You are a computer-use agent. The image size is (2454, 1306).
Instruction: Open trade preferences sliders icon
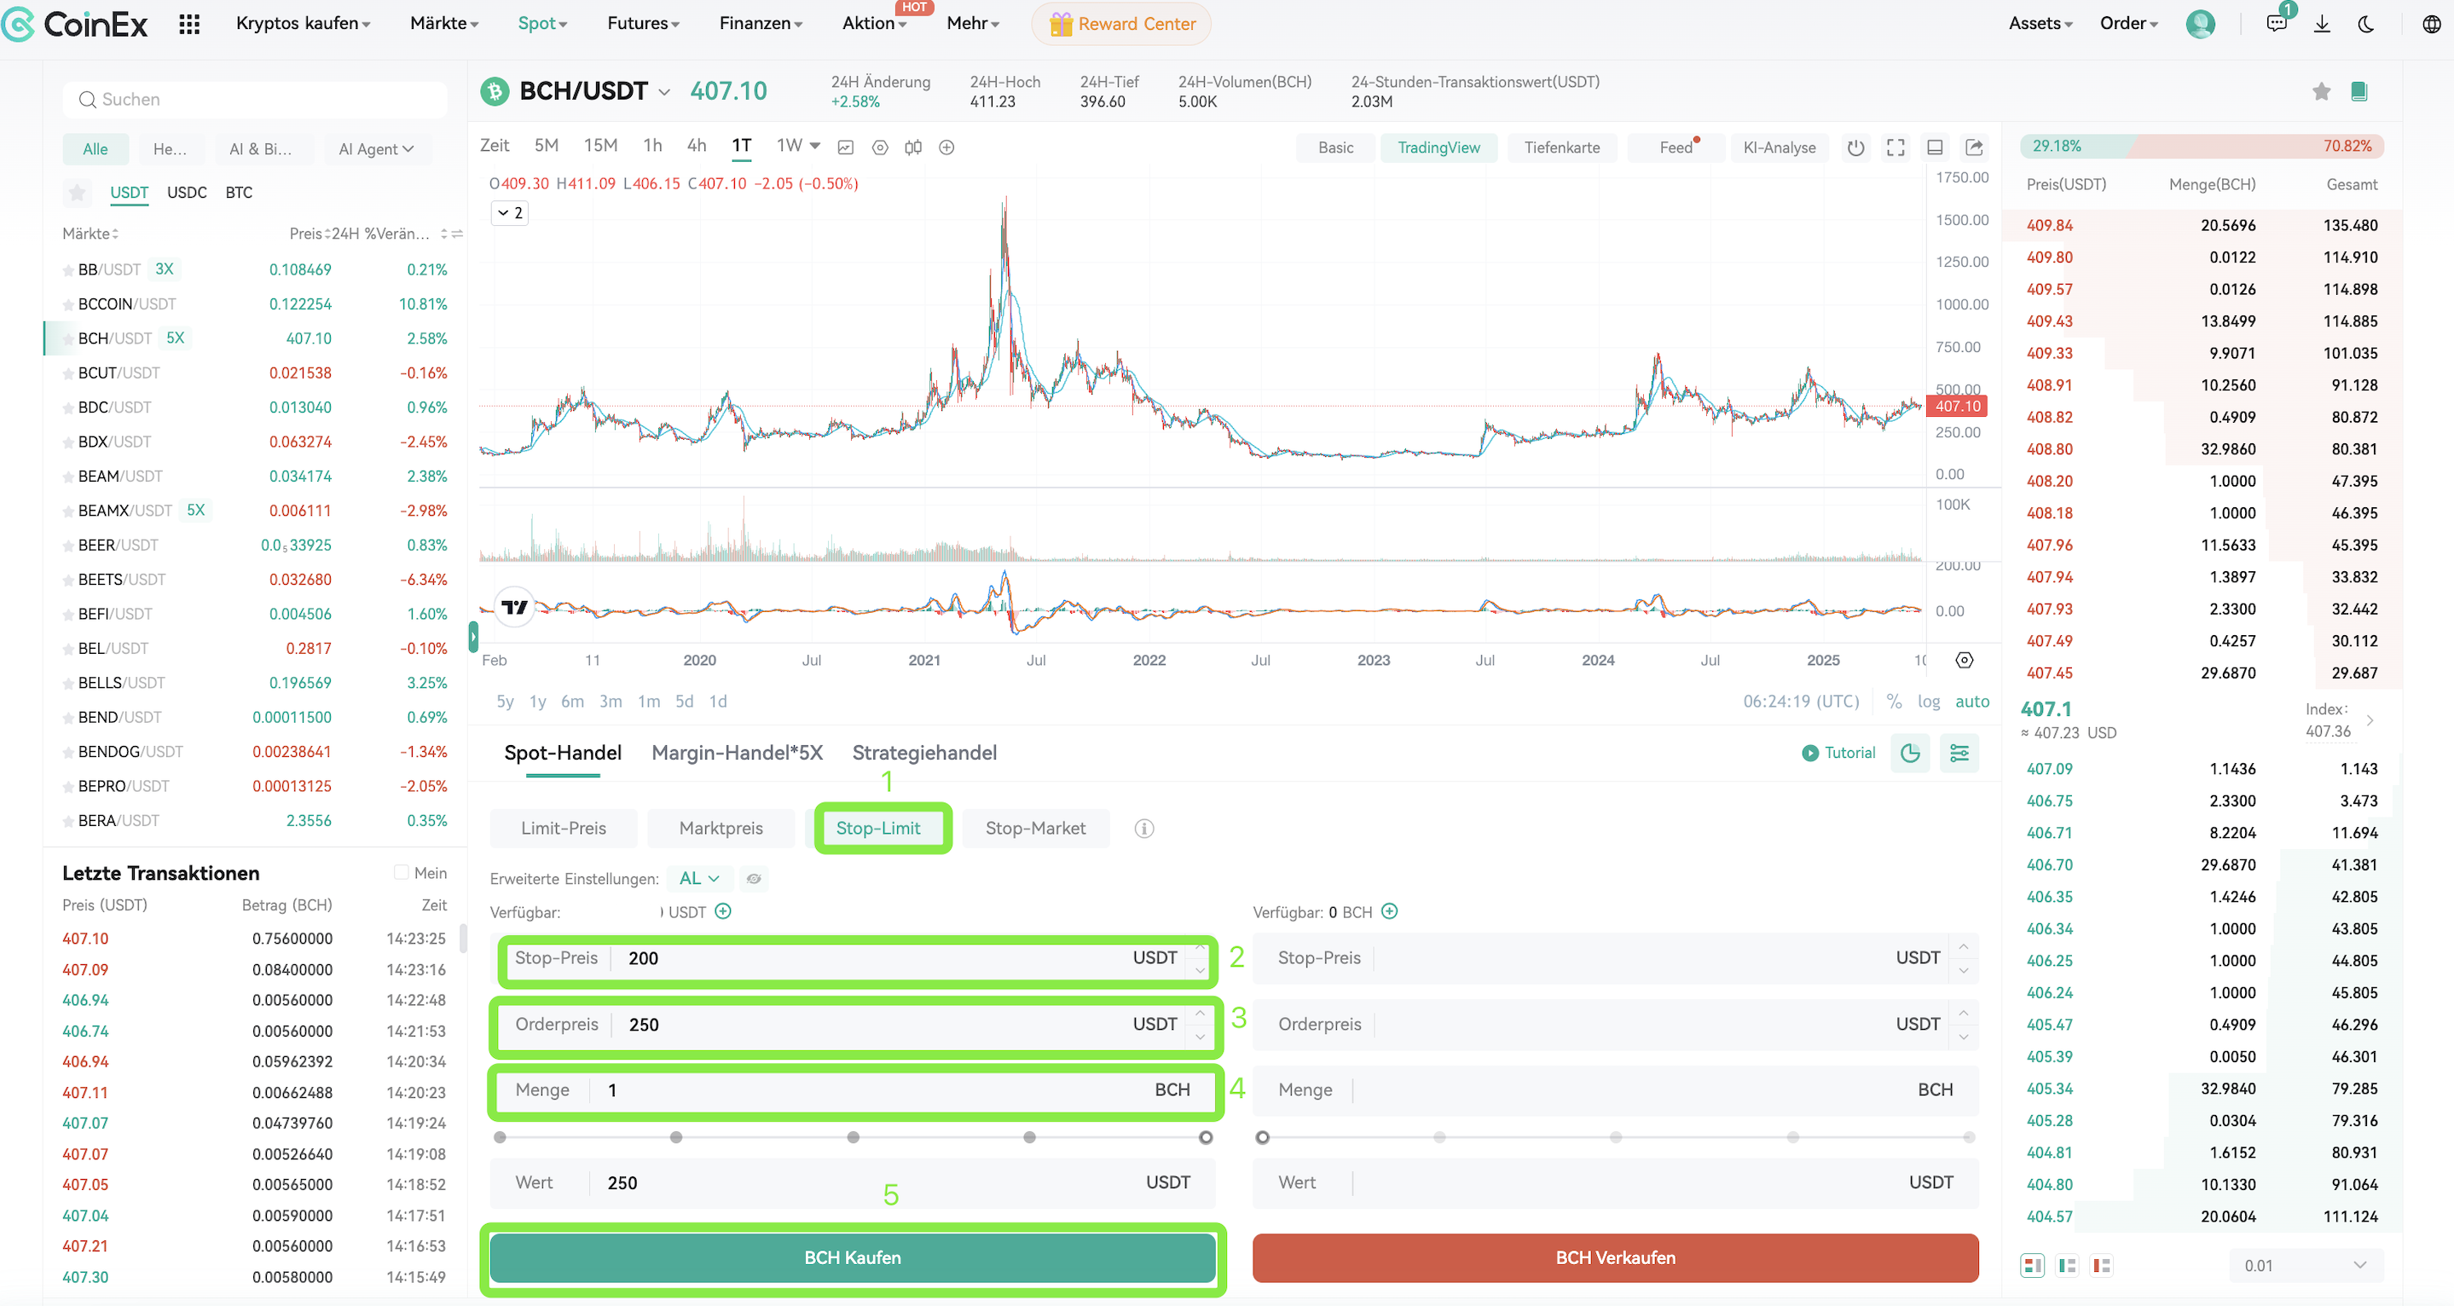click(1959, 753)
